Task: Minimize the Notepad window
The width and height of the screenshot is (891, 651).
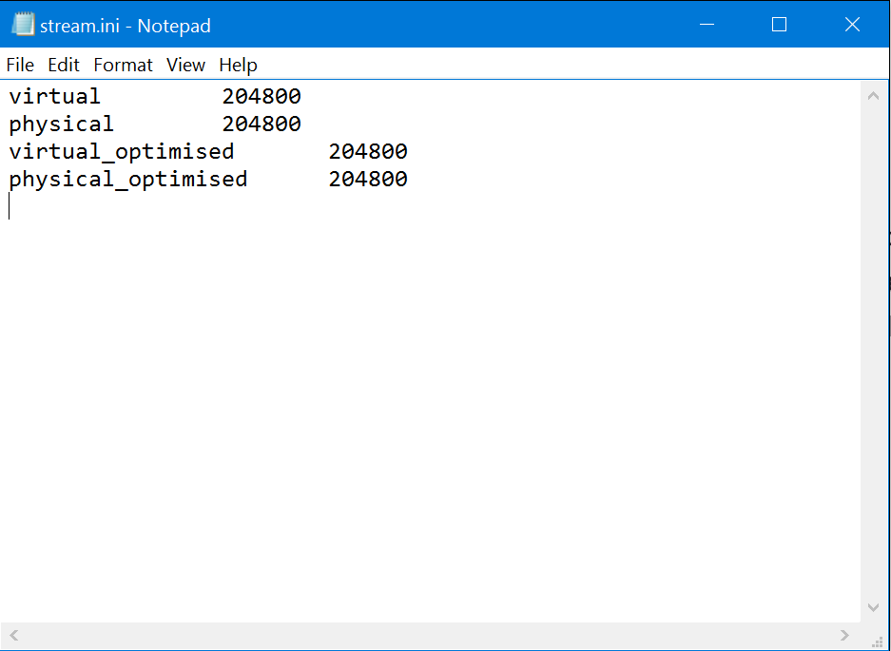Action: click(707, 25)
